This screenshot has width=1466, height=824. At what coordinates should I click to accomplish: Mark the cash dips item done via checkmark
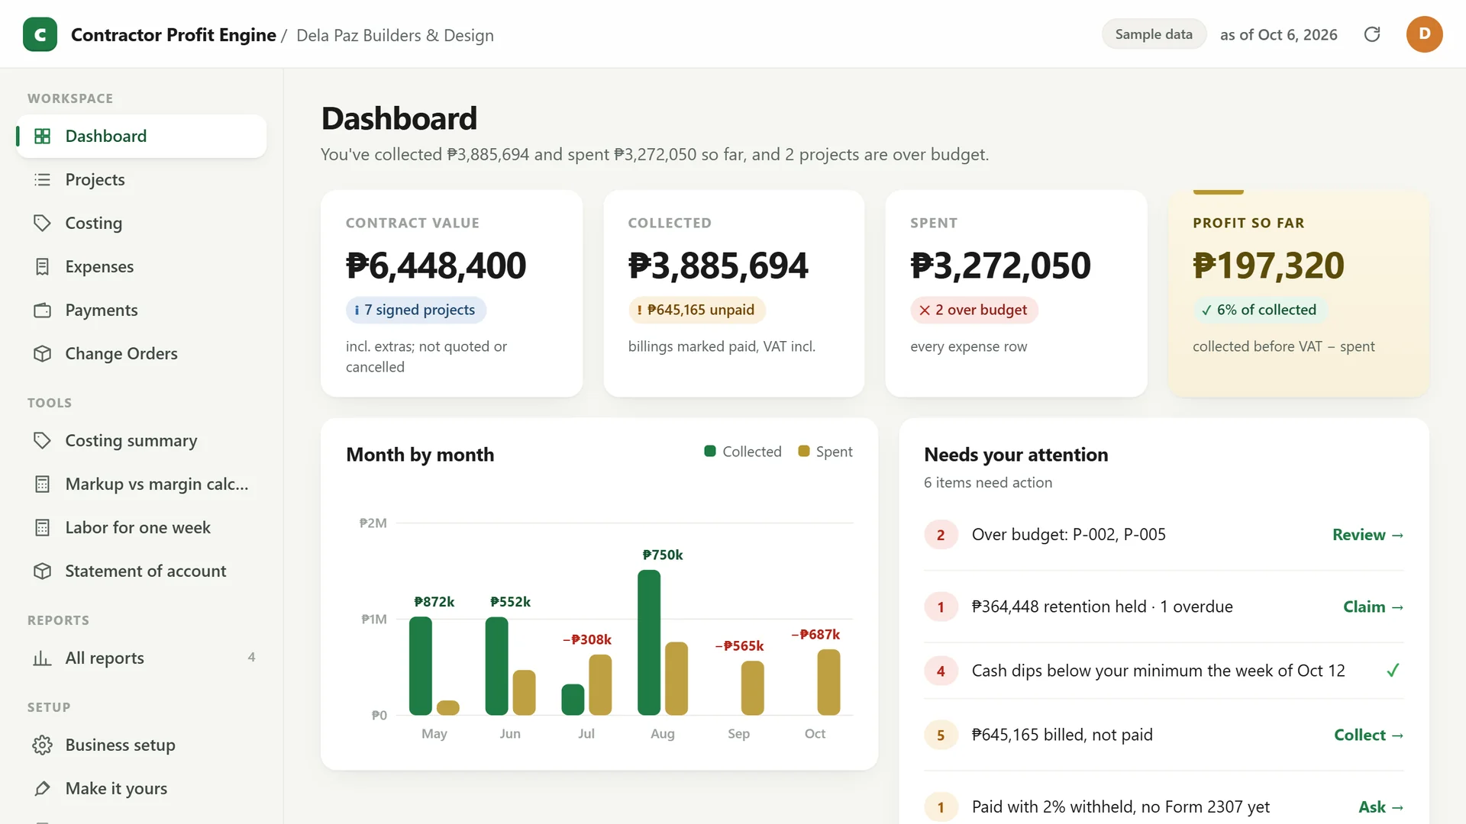point(1393,671)
